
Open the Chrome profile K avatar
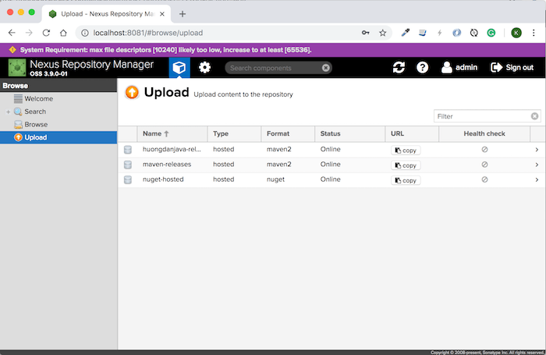point(516,33)
